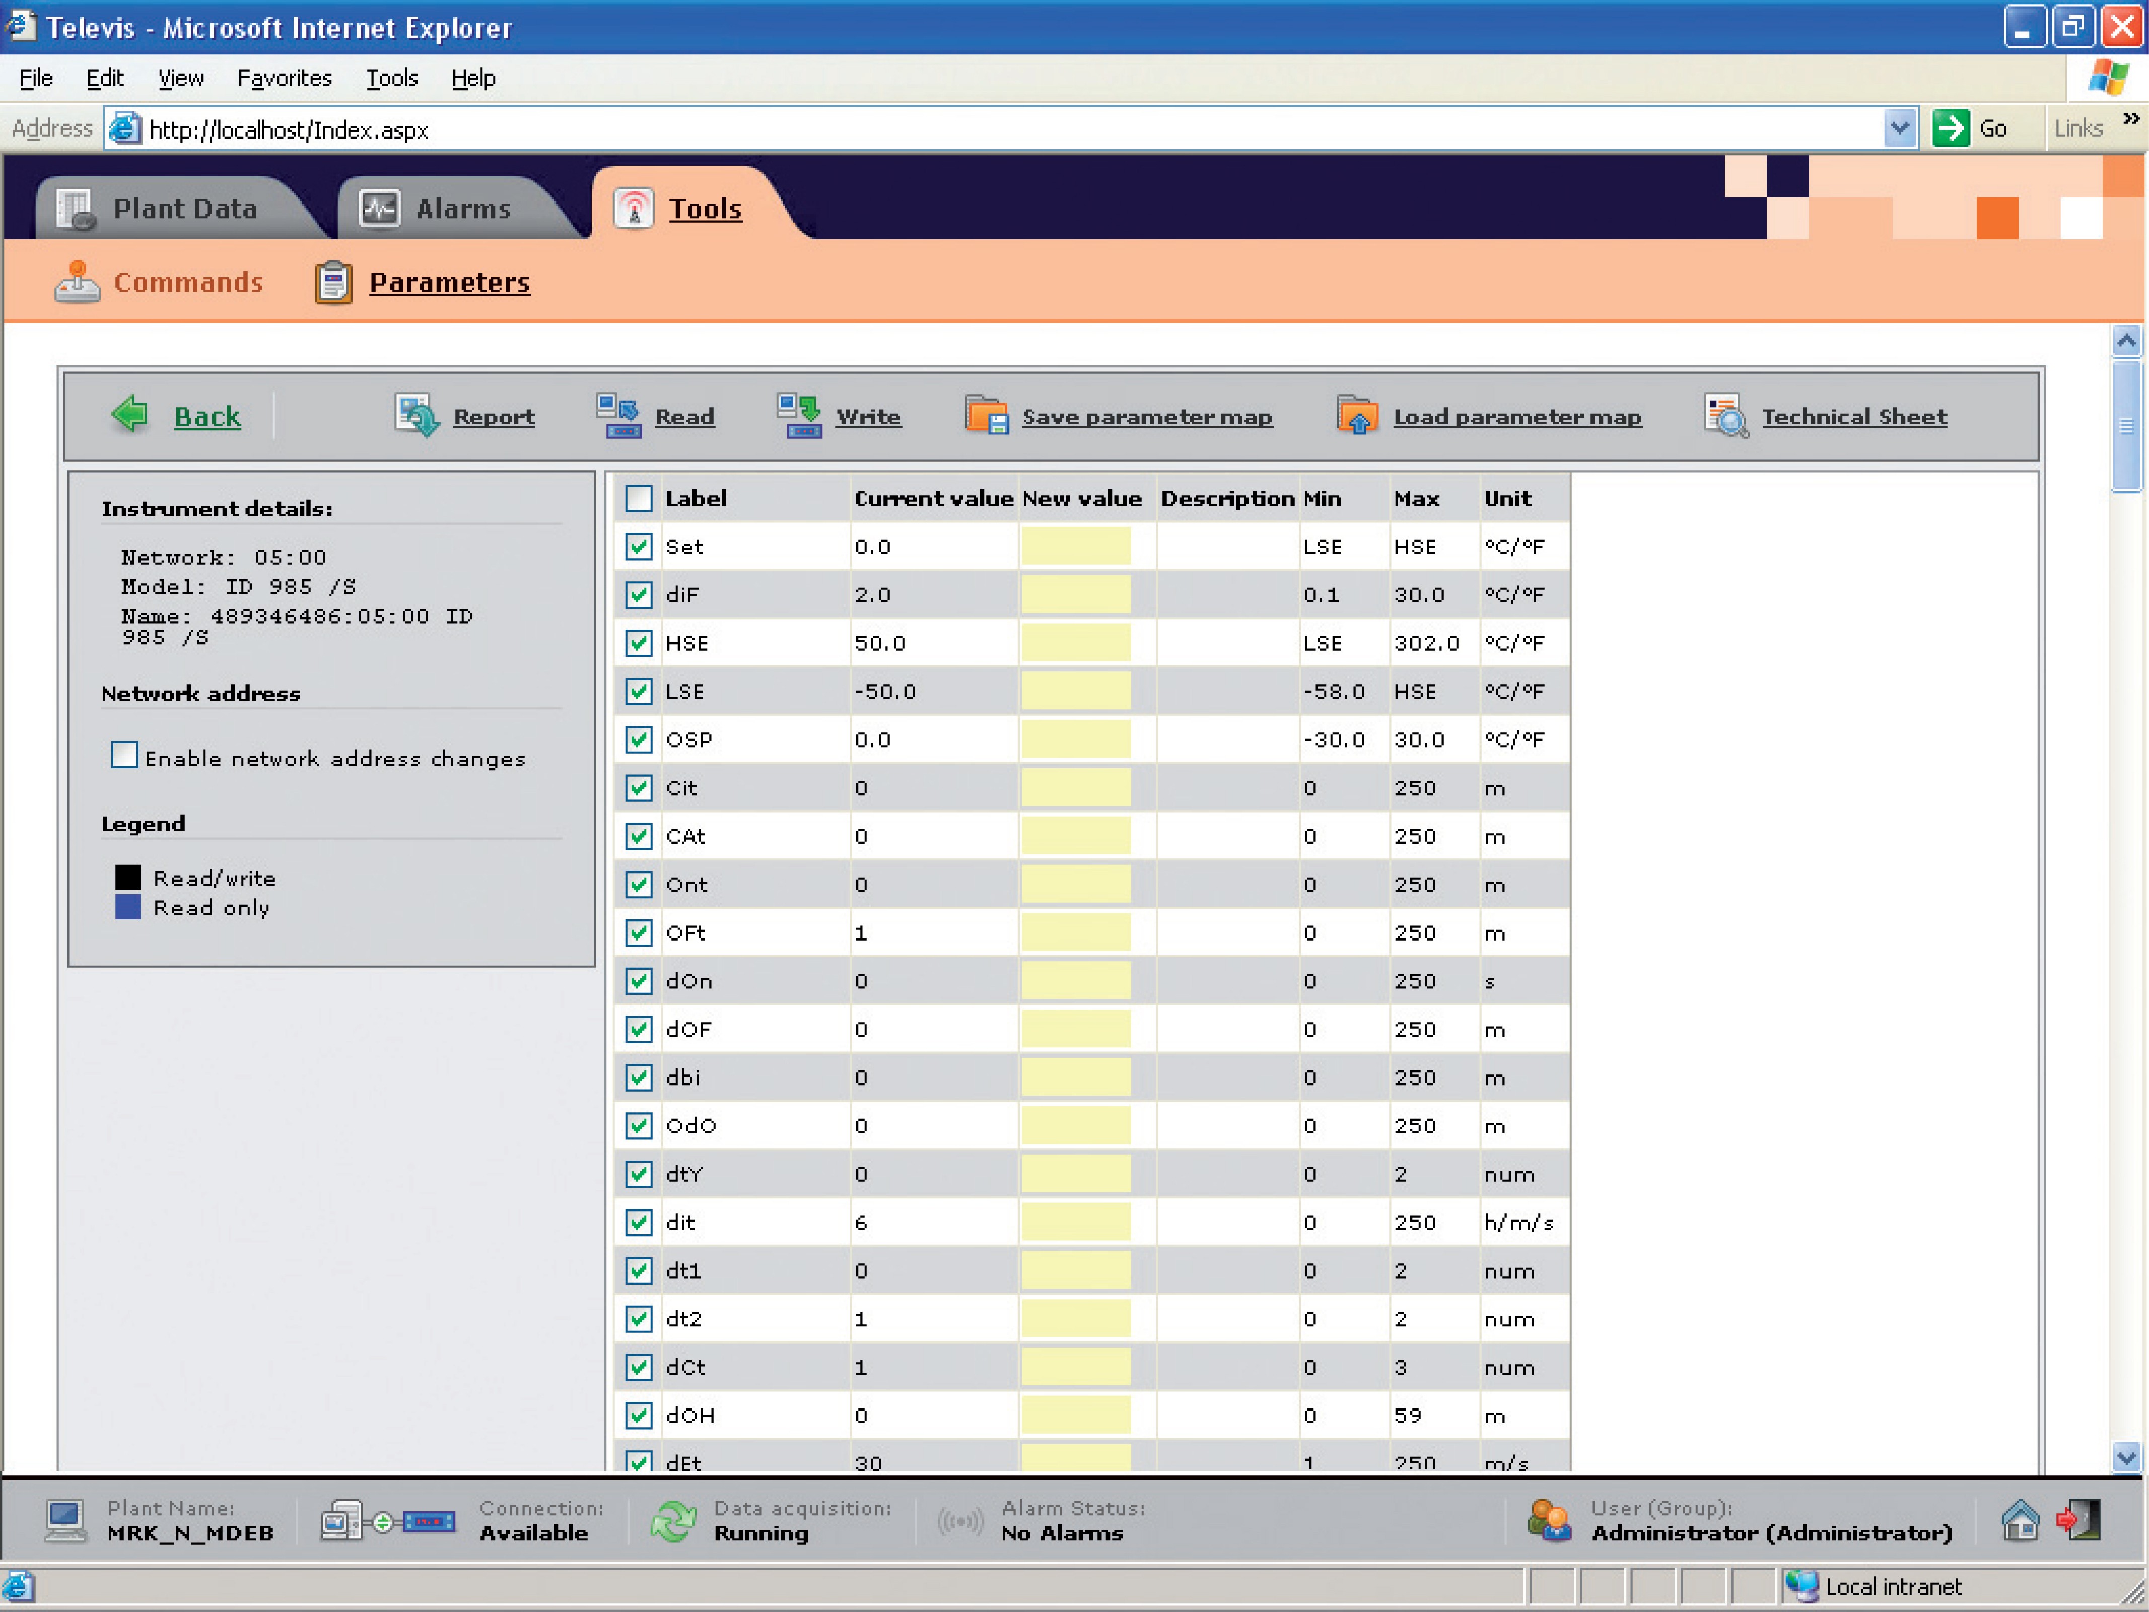Open the View menu
The width and height of the screenshot is (2149, 1612).
181,78
